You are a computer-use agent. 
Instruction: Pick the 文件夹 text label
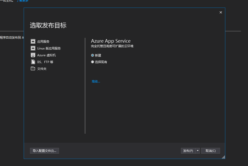click(42, 69)
